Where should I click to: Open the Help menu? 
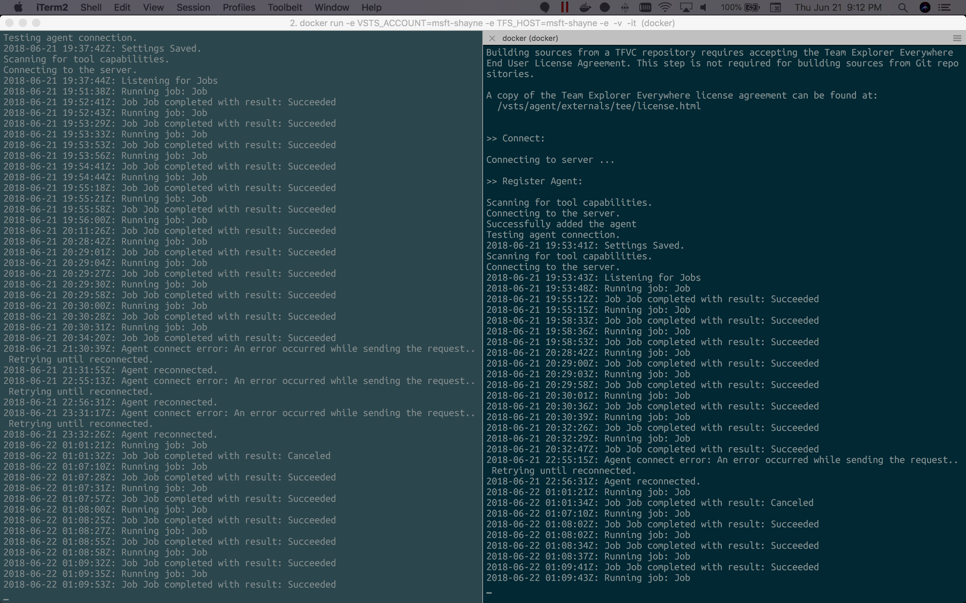(x=371, y=7)
